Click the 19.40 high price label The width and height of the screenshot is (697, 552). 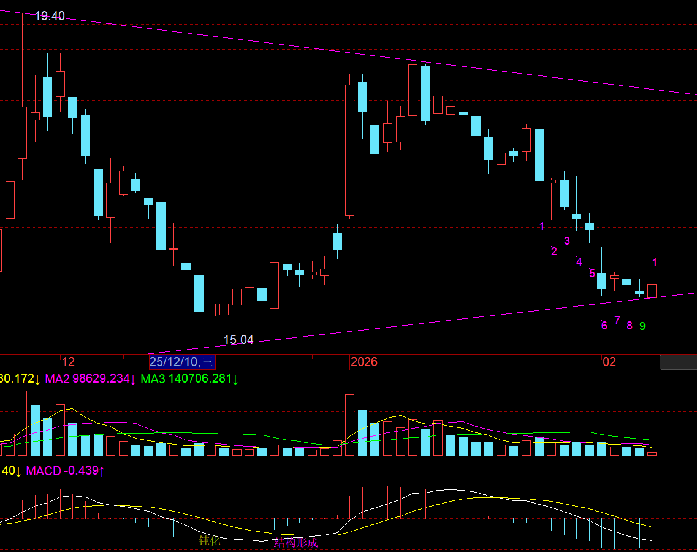pos(50,16)
